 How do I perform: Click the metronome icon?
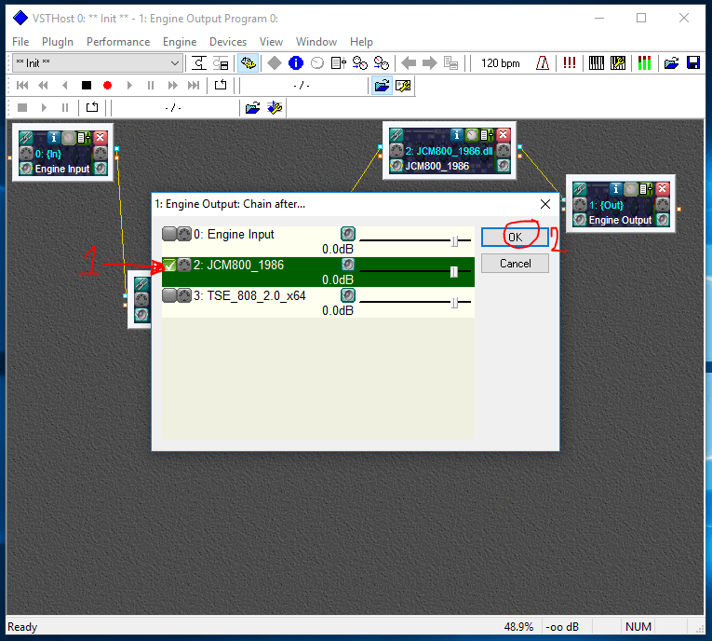point(543,63)
